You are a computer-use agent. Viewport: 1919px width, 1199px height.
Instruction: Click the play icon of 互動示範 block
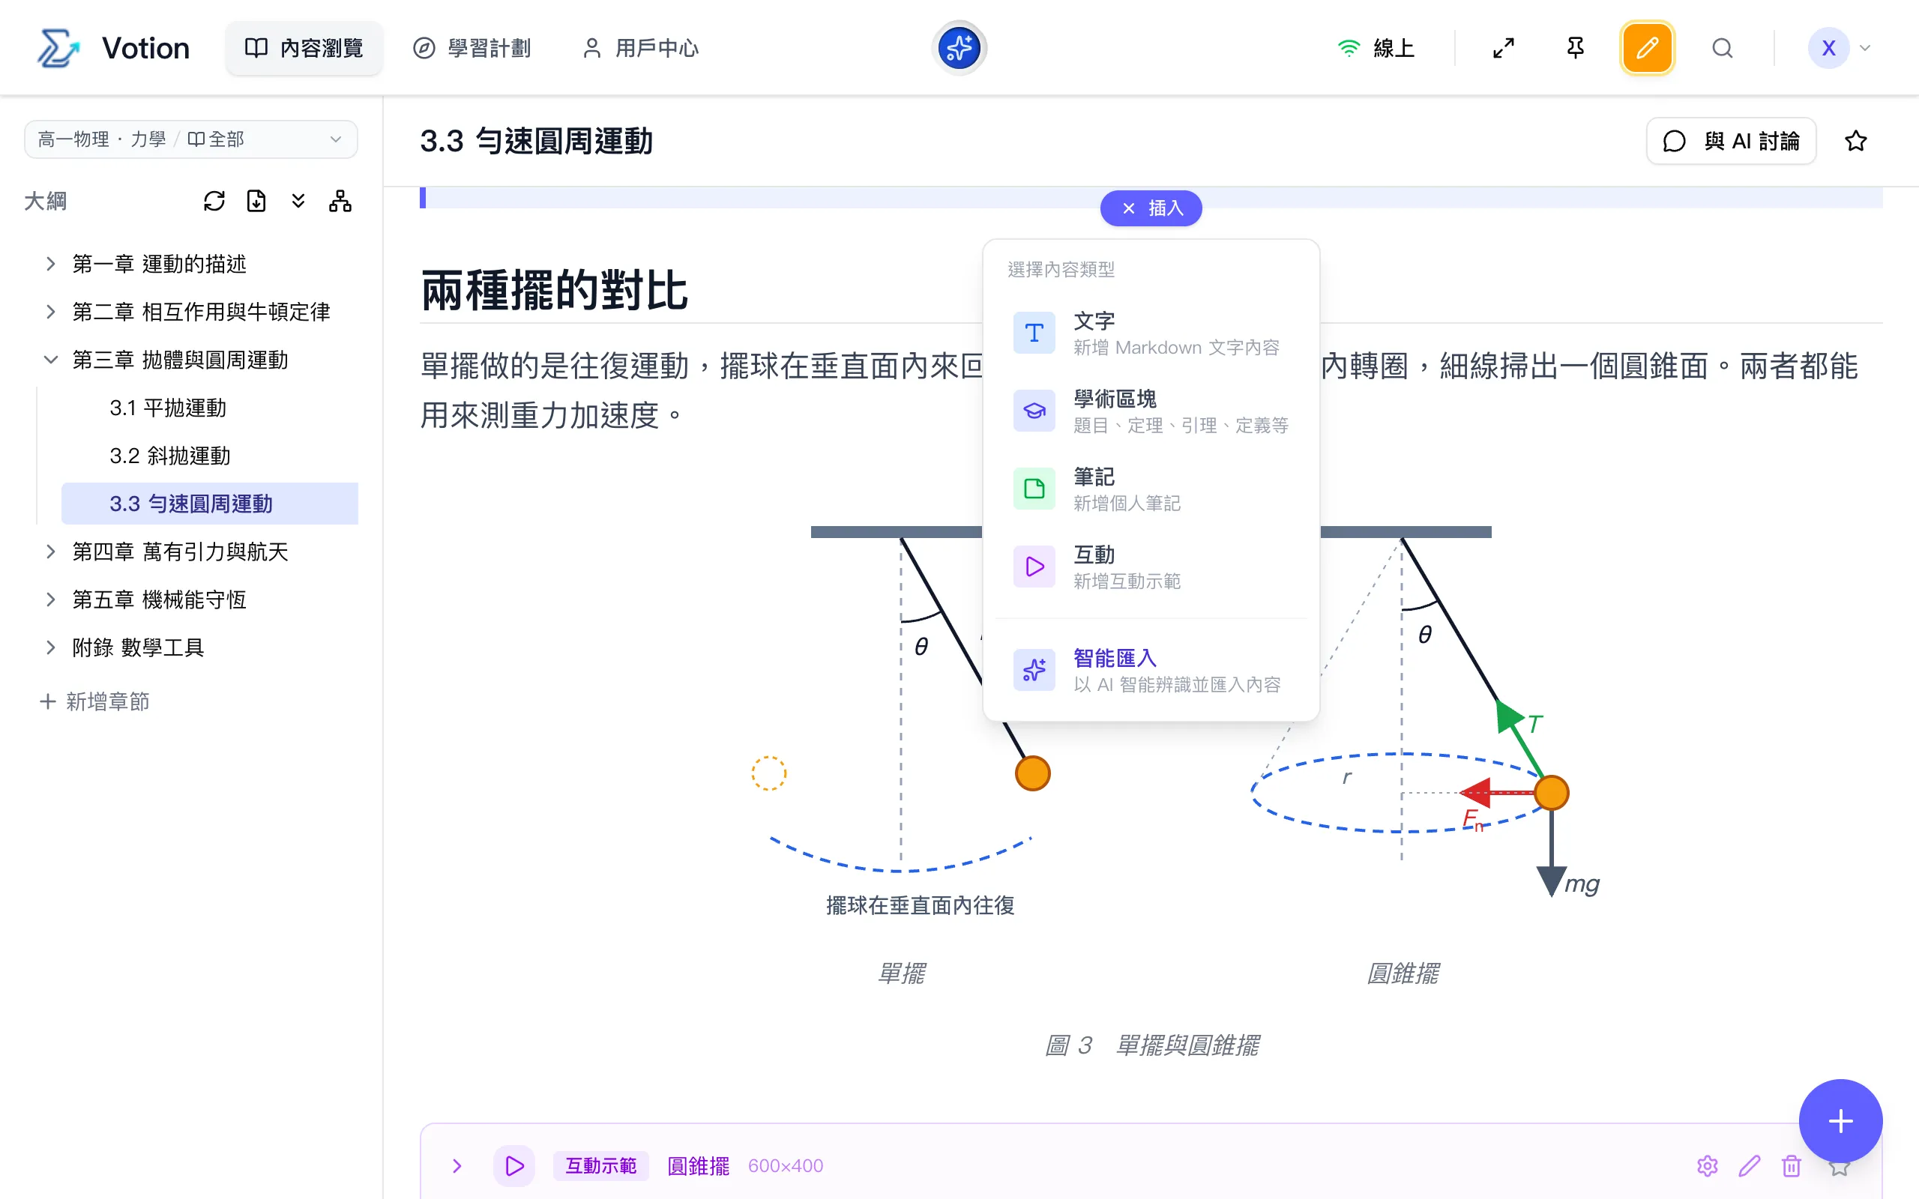pyautogui.click(x=513, y=1166)
